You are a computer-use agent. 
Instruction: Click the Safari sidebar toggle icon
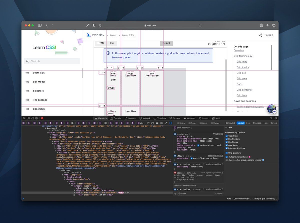click(x=40, y=25)
